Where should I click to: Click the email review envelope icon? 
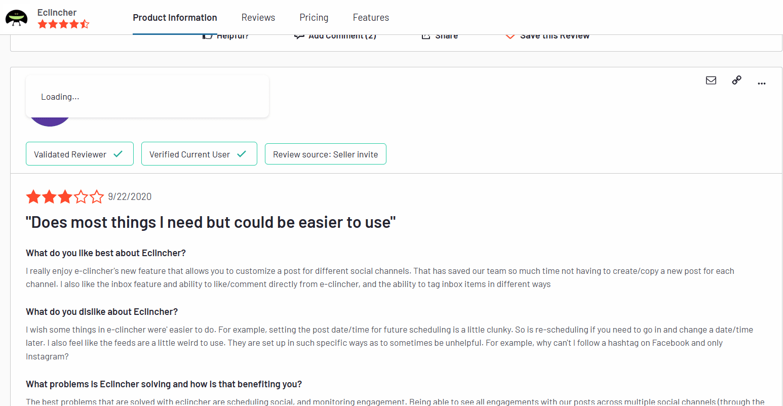point(711,80)
